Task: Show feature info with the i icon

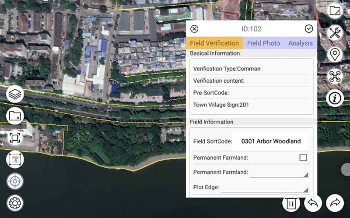Action: point(335,98)
